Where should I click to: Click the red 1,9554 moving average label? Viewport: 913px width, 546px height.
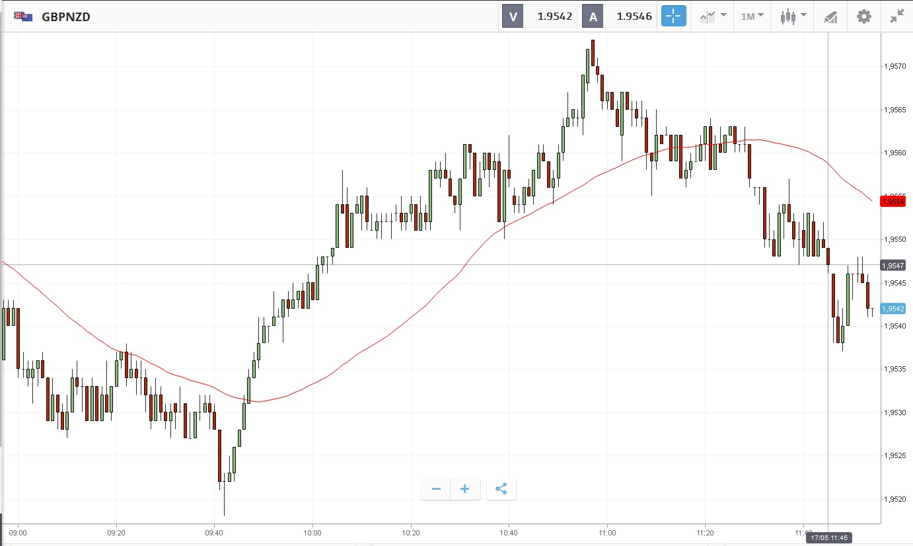pyautogui.click(x=893, y=201)
